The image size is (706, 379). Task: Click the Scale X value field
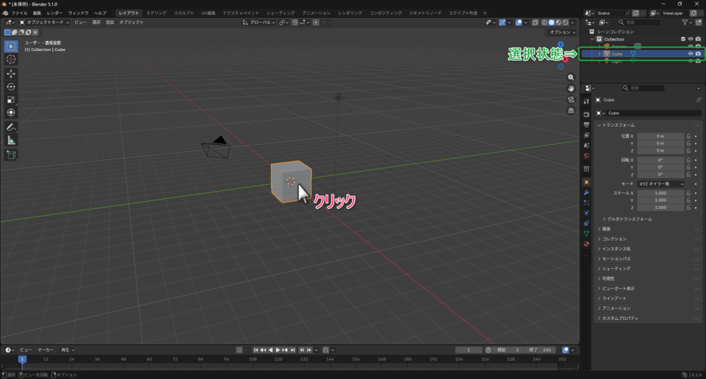[660, 193]
